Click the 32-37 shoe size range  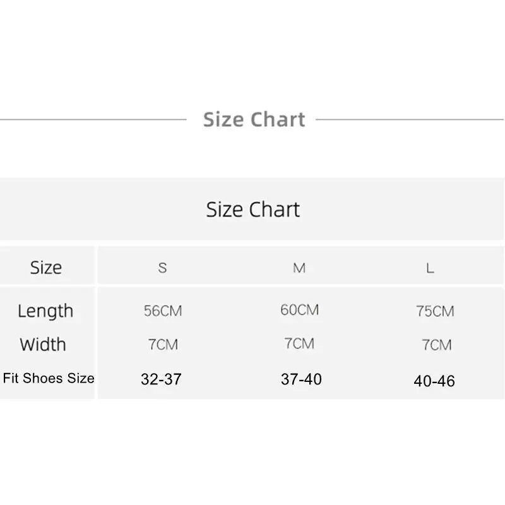click(161, 379)
